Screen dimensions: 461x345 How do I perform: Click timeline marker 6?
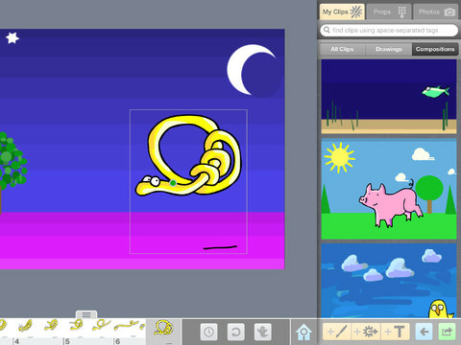117,341
